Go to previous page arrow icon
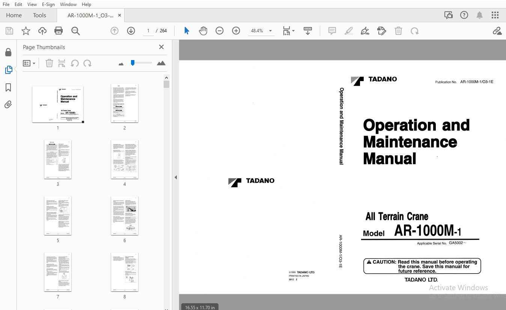506x310 pixels. (114, 31)
